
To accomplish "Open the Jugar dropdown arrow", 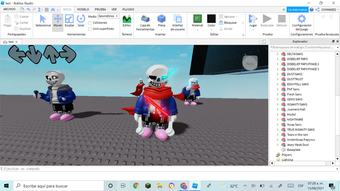I will 253,30.
